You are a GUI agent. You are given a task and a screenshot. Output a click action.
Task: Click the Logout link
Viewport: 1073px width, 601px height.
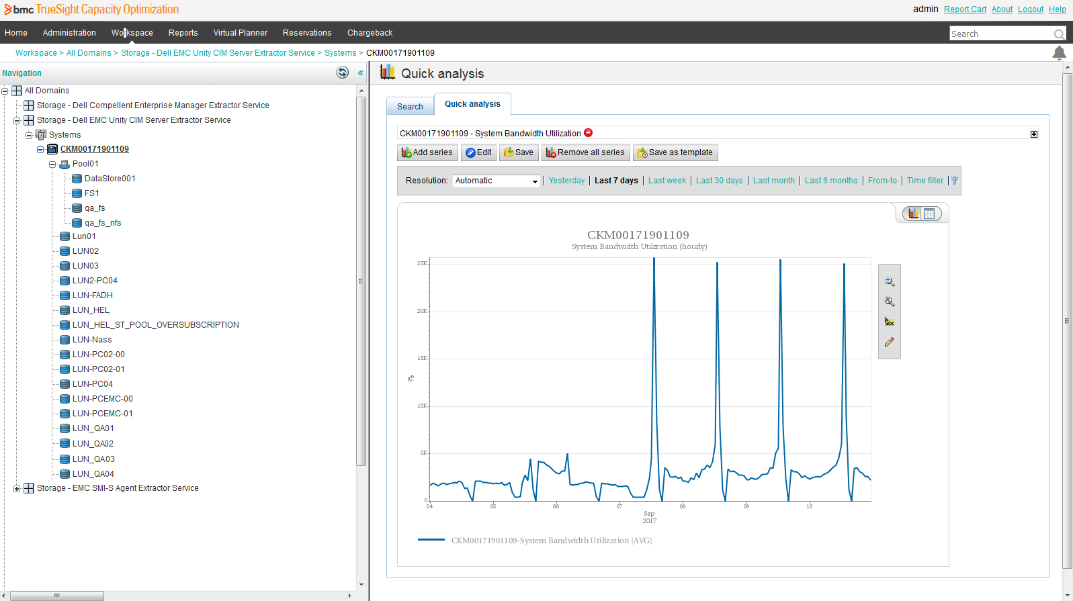point(1031,9)
